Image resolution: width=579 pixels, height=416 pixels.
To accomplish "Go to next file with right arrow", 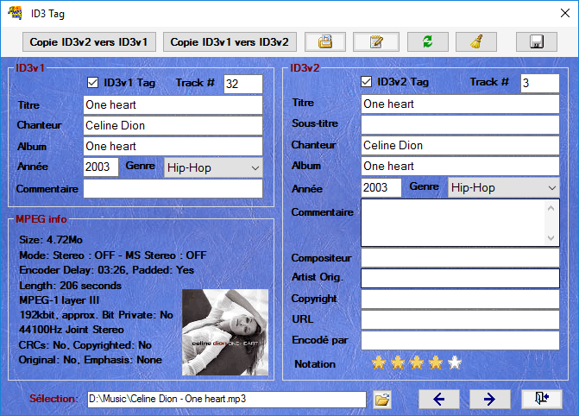I will 489,399.
